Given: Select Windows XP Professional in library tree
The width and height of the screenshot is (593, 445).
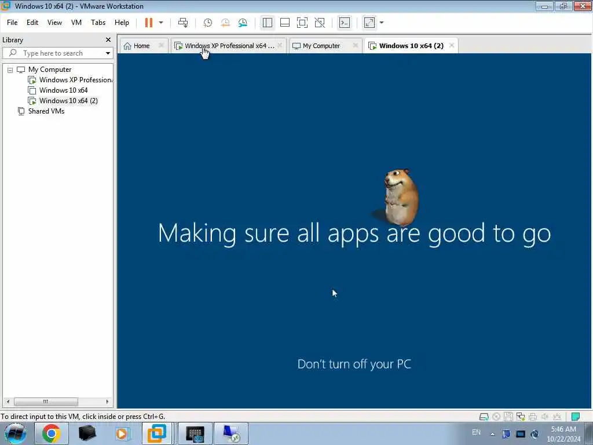Looking at the screenshot, I should (x=76, y=80).
